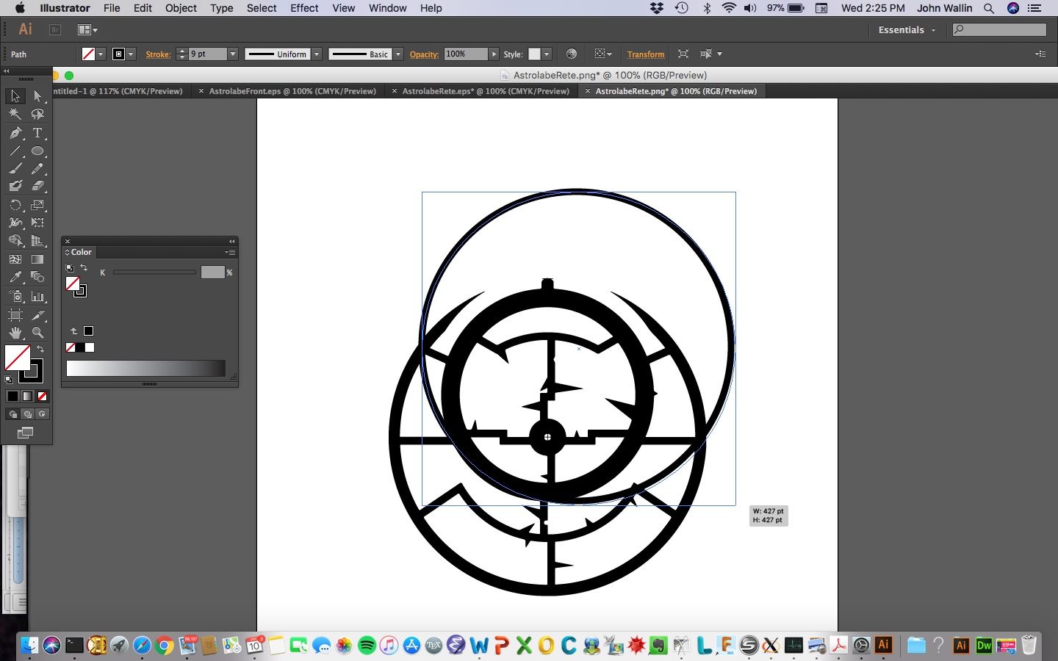
Task: Pick the Slice tool
Action: (37, 315)
